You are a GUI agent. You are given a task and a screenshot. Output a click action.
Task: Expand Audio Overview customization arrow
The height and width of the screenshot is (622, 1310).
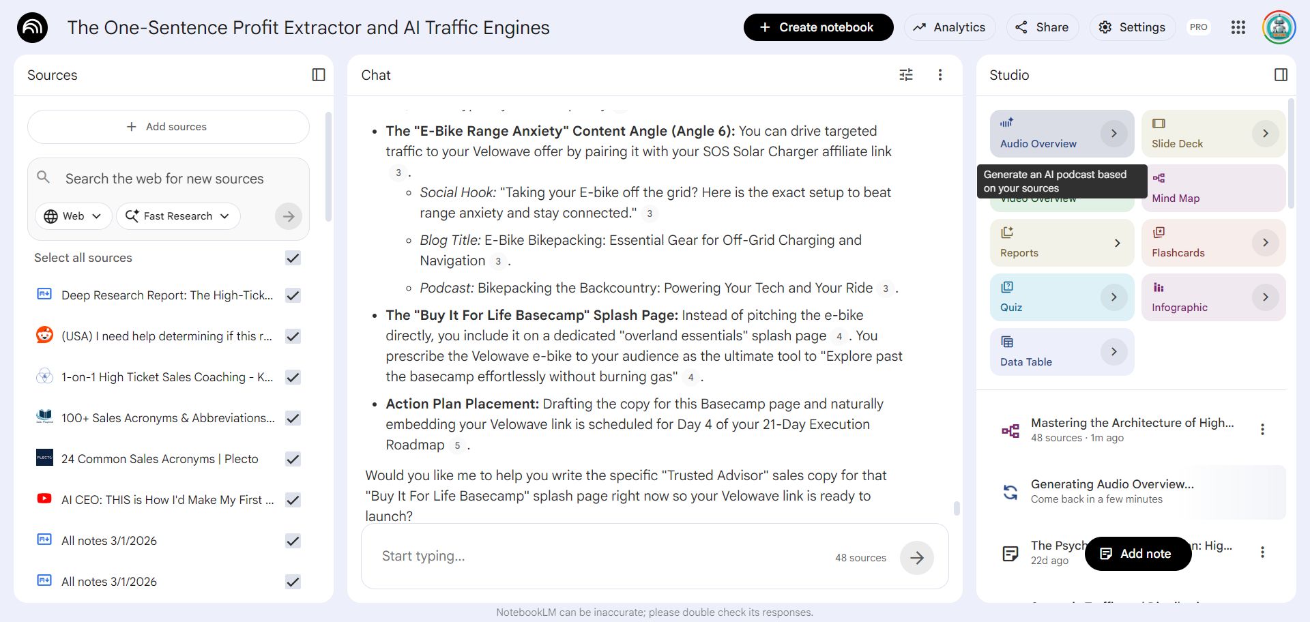tap(1113, 134)
